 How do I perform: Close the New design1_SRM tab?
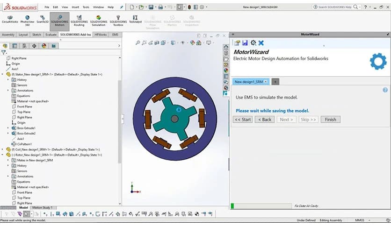tap(266, 82)
